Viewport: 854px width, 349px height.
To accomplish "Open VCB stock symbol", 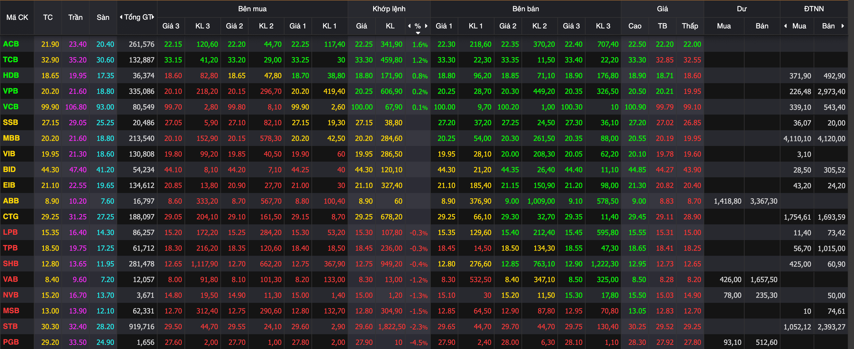I will click(x=11, y=107).
